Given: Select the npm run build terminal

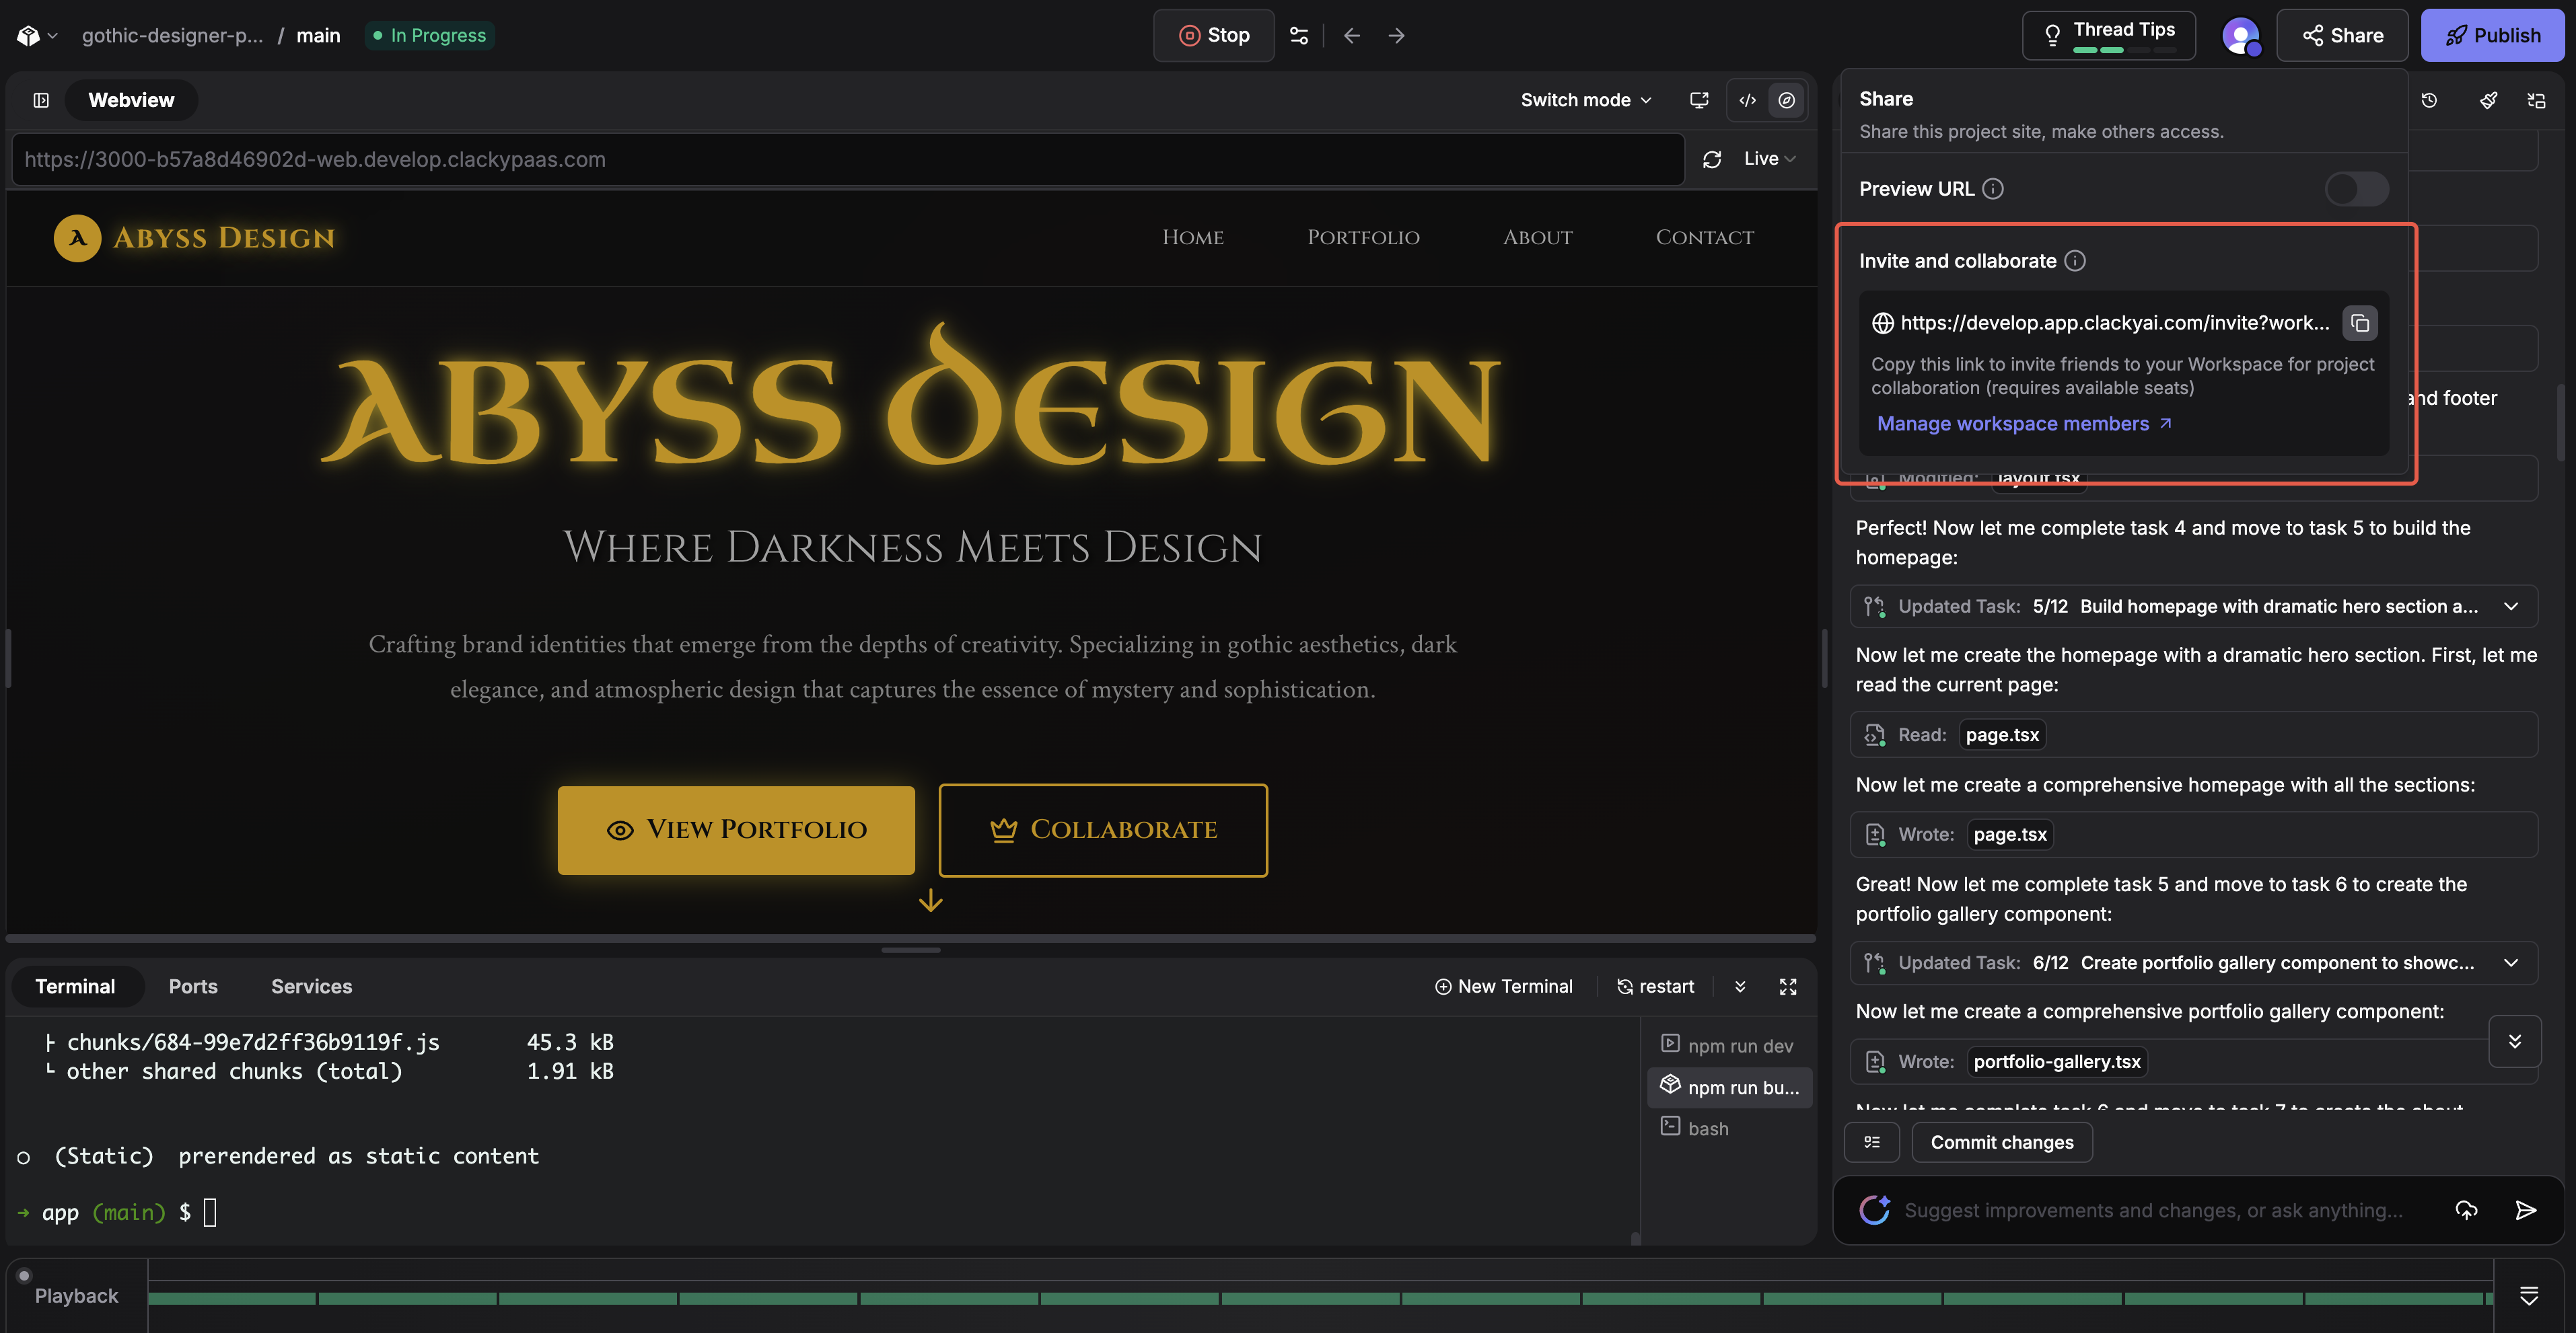Looking at the screenshot, I should [1729, 1088].
